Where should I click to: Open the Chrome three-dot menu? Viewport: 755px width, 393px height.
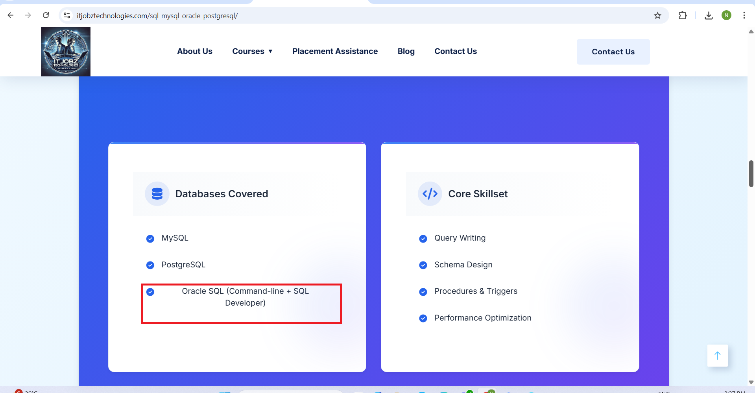pos(744,15)
